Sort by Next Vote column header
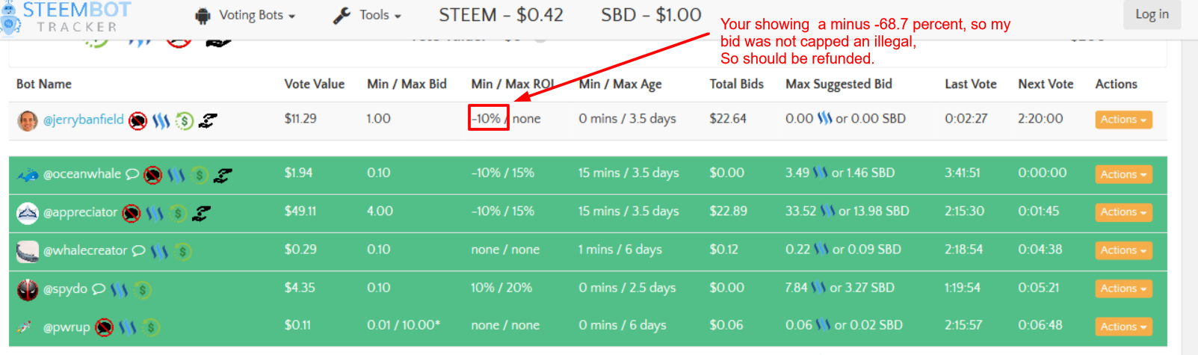This screenshot has height=355, width=1198. 1046,84
